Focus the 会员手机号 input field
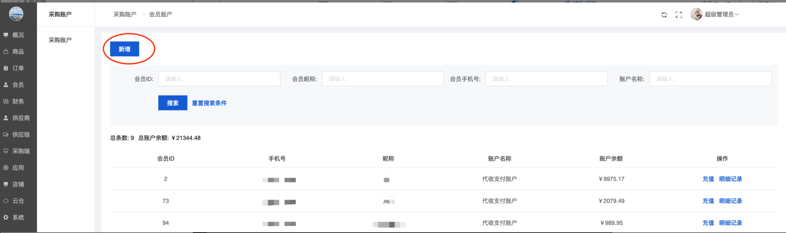This screenshot has width=786, height=233. pyautogui.click(x=546, y=79)
